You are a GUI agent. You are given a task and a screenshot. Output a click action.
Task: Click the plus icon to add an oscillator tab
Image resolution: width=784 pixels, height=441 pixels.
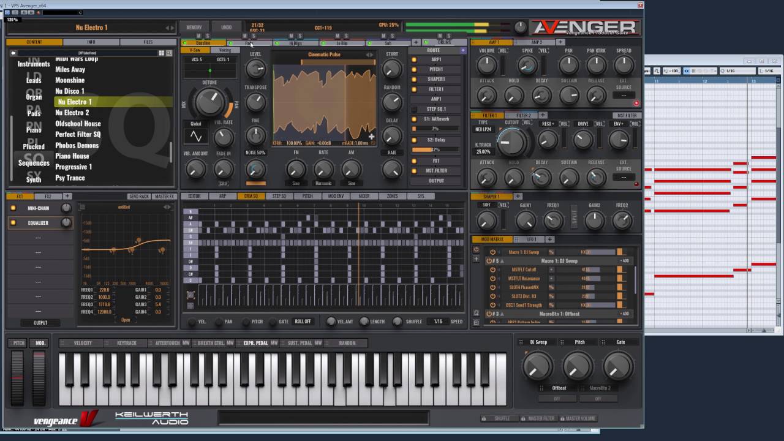[417, 43]
